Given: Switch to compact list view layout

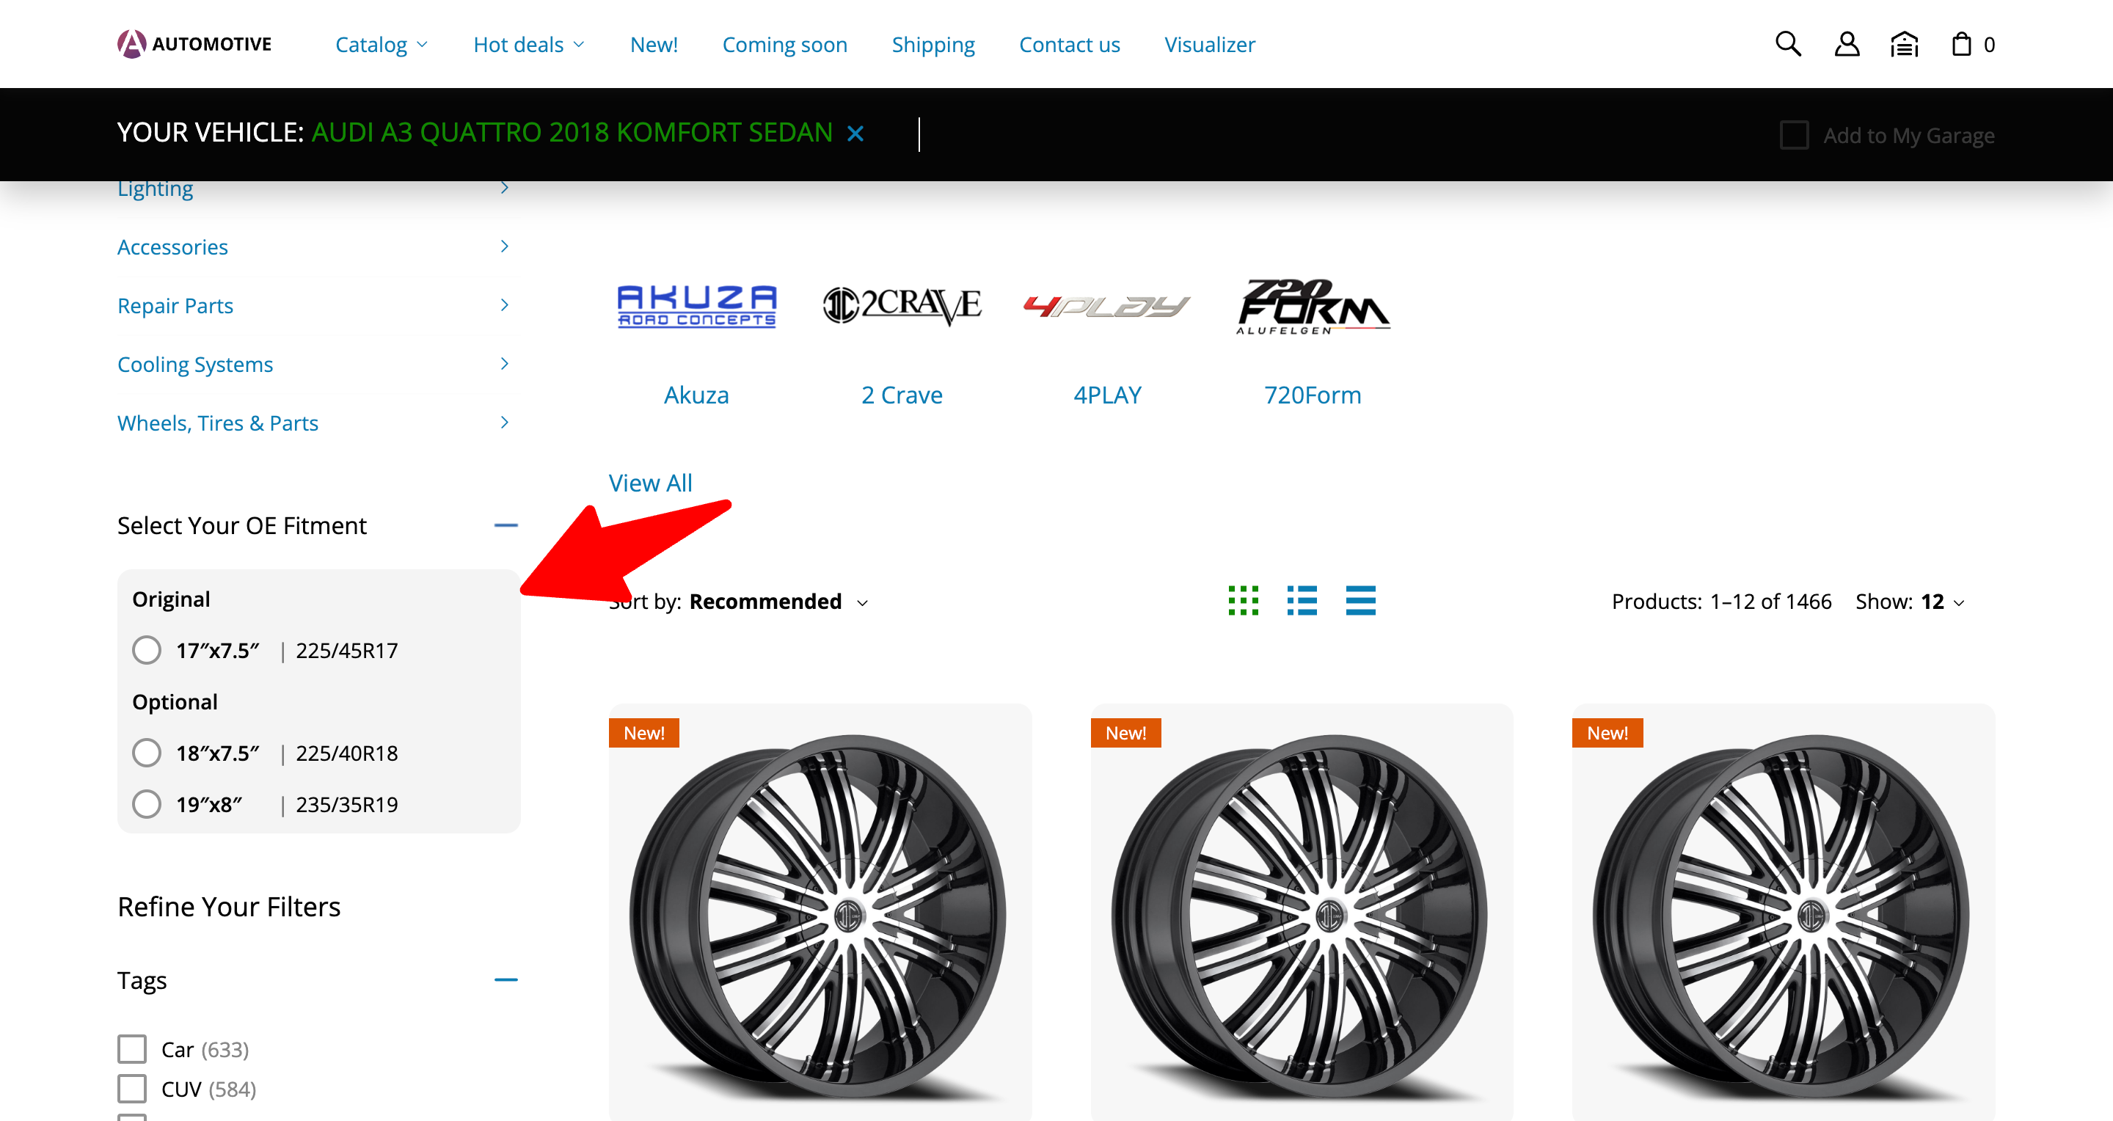Looking at the screenshot, I should tap(1360, 601).
